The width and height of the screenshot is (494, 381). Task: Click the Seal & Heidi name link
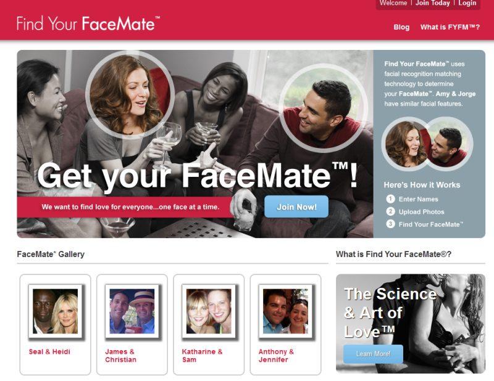49,352
